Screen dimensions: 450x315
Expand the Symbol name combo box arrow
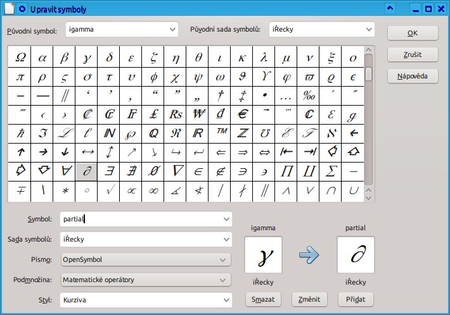[226, 219]
